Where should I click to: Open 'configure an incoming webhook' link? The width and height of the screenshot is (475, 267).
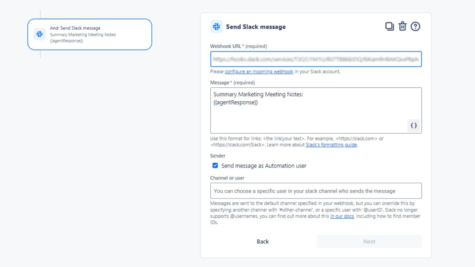[x=259, y=72]
